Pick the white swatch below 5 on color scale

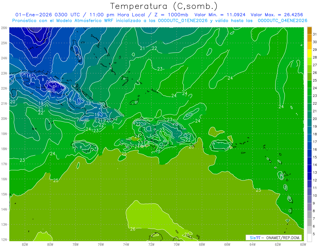pyautogui.click(x=309, y=238)
